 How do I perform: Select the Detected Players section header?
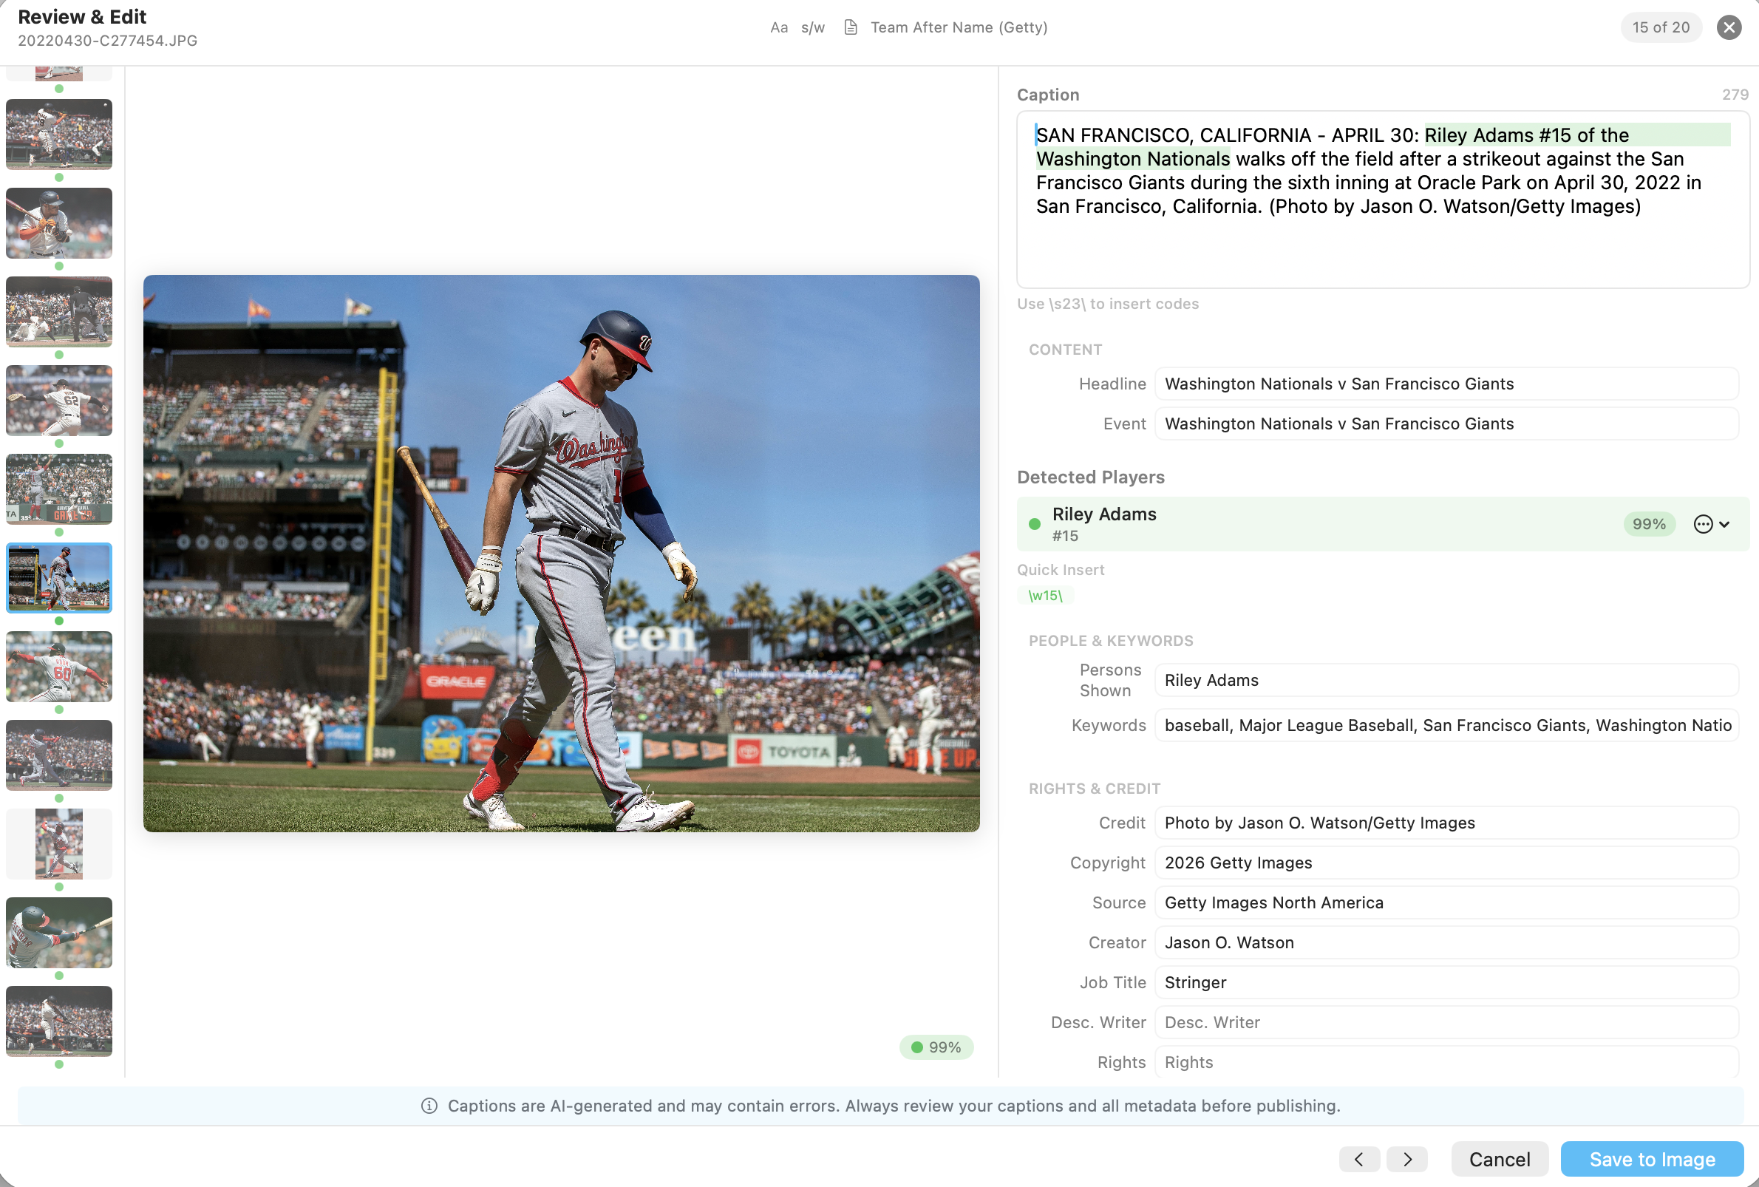(1091, 477)
